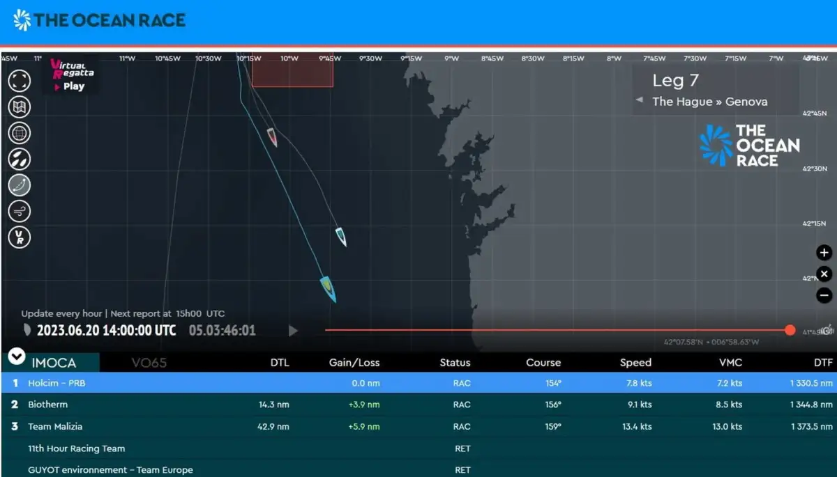This screenshot has height=477, width=837.
Task: Launch Virtual Regatta Play
Action: (72, 75)
